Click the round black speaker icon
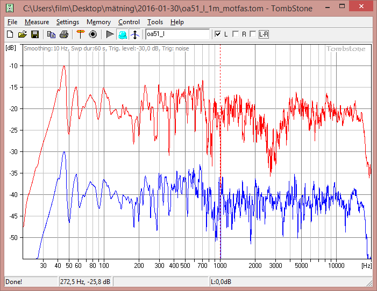This screenshot has width=377, height=291. pos(93,34)
